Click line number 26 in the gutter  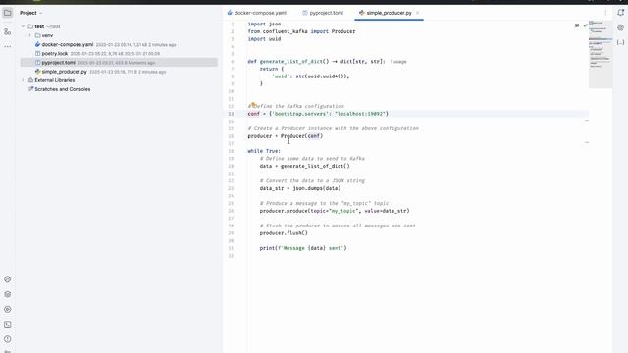[231, 211]
